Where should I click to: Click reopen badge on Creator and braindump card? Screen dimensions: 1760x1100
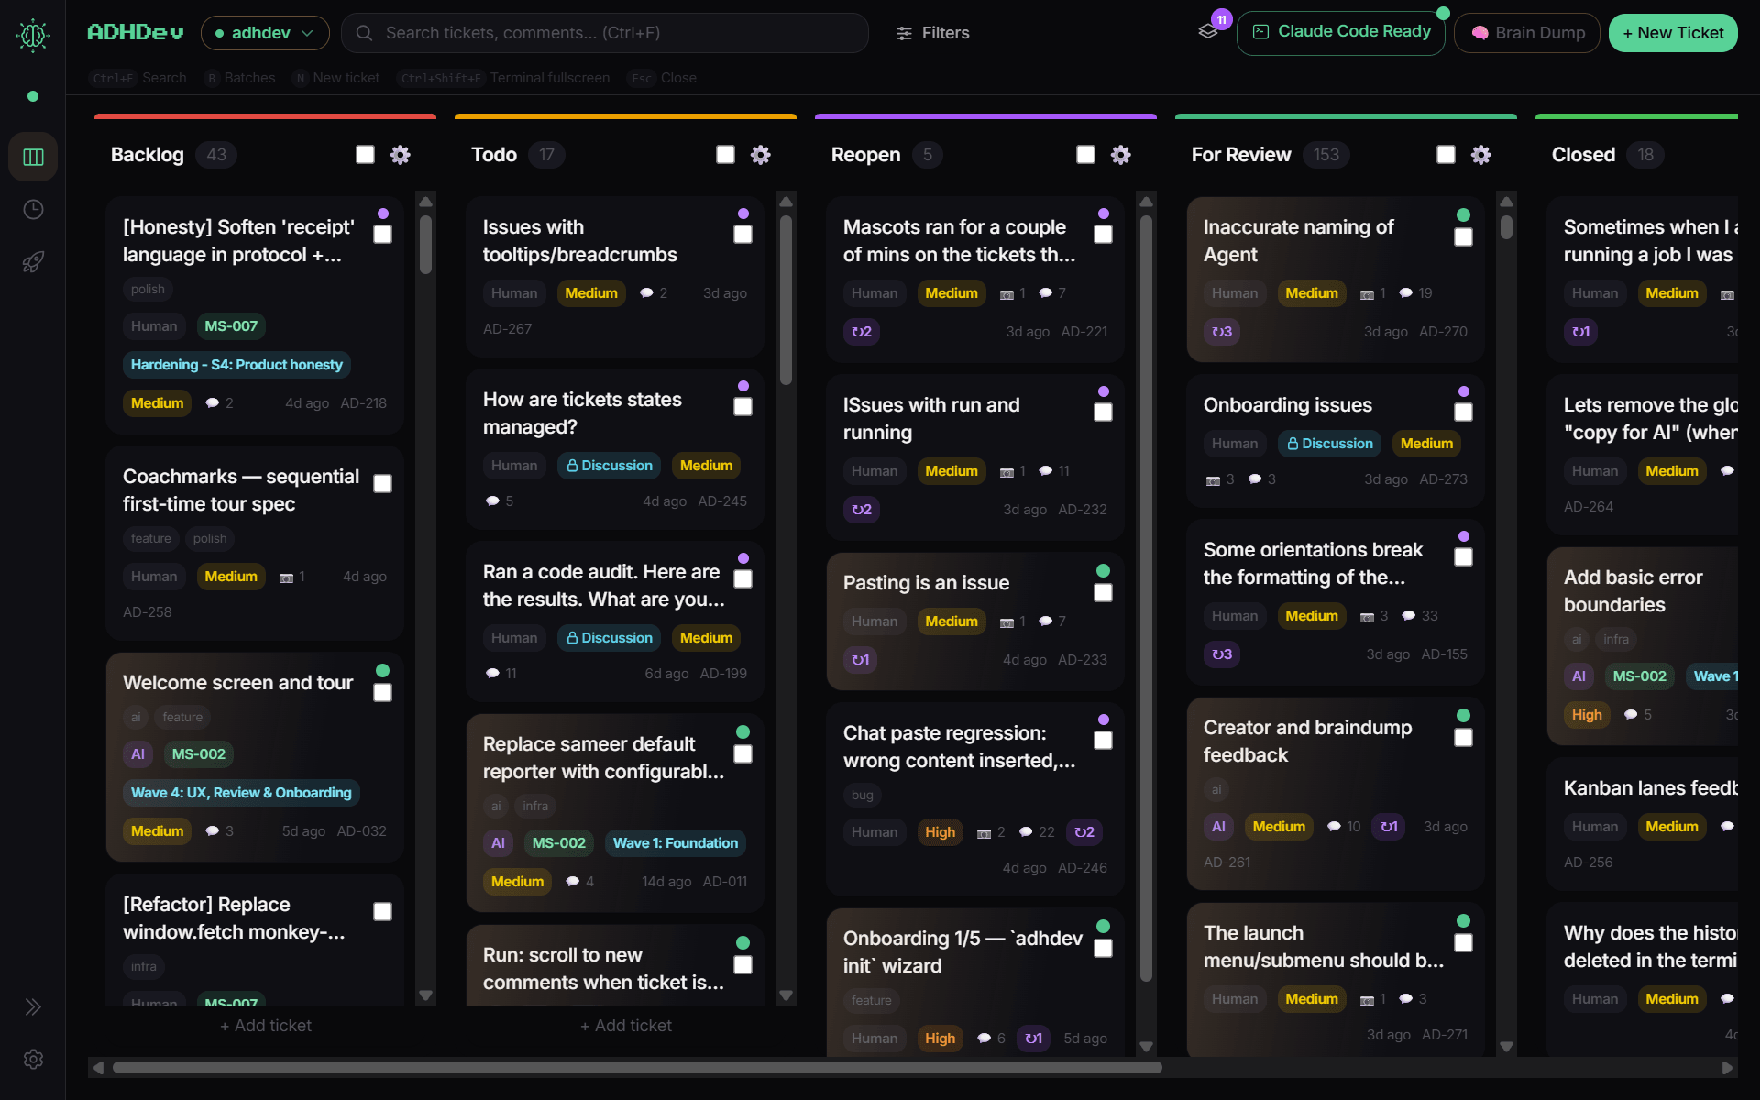(1389, 827)
